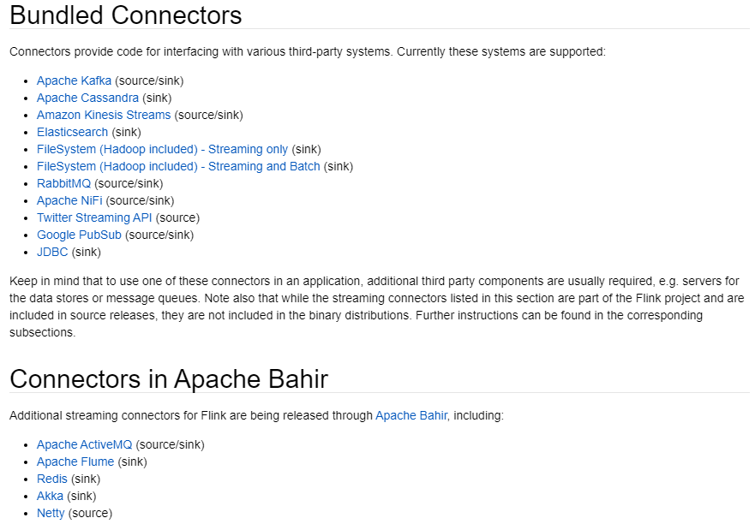Follow the Elasticsearch sink link
Viewport: 755px width, 524px height.
pos(72,132)
